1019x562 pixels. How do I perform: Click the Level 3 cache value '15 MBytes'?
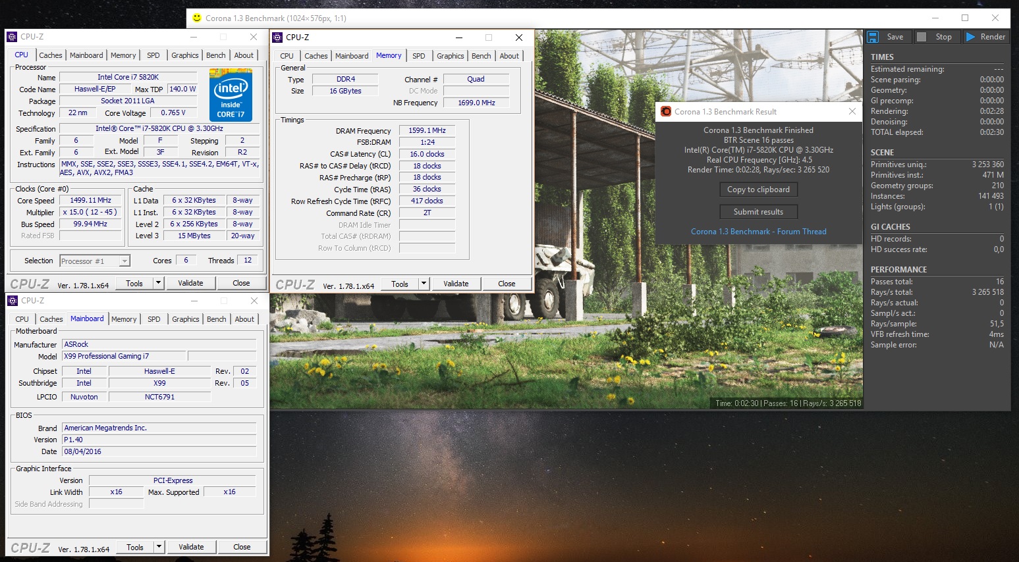click(x=194, y=236)
